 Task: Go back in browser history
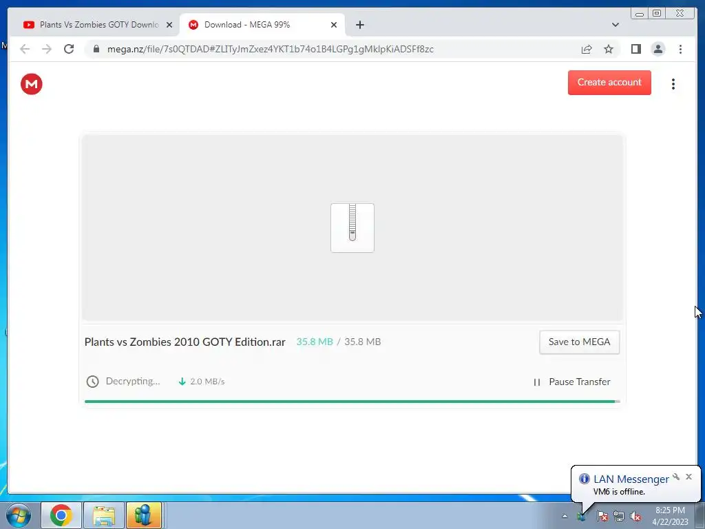[x=25, y=49]
